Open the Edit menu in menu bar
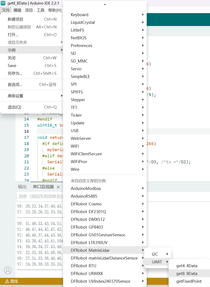The height and width of the screenshot is (287, 210). pos(17,10)
